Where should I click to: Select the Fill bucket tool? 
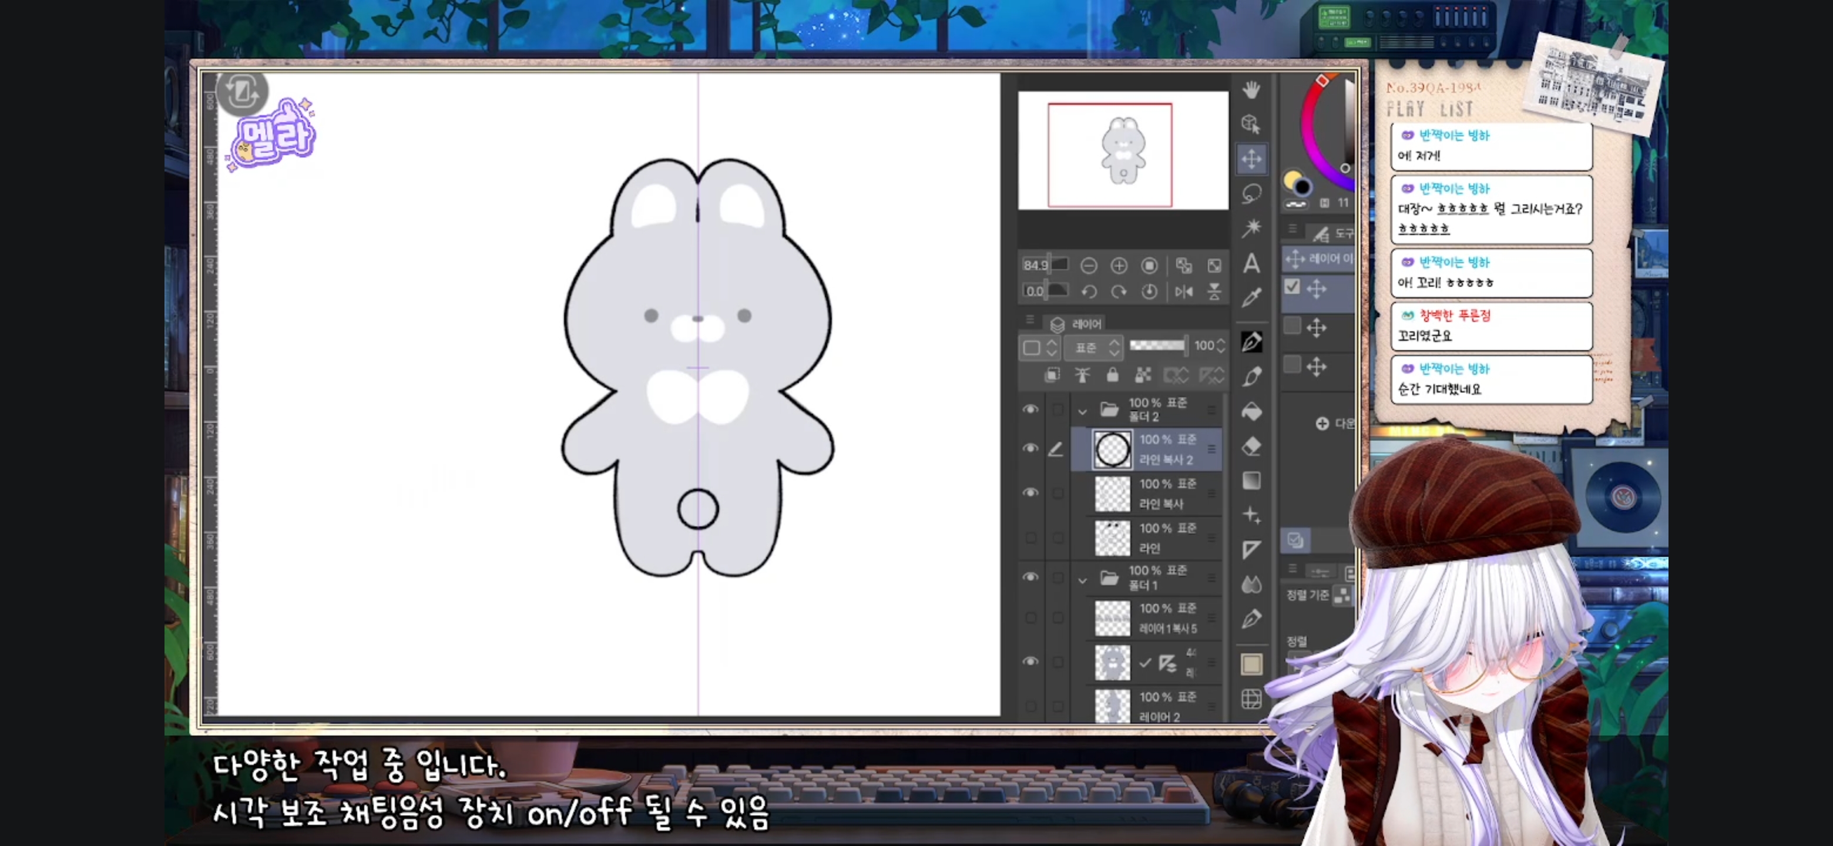(x=1251, y=411)
